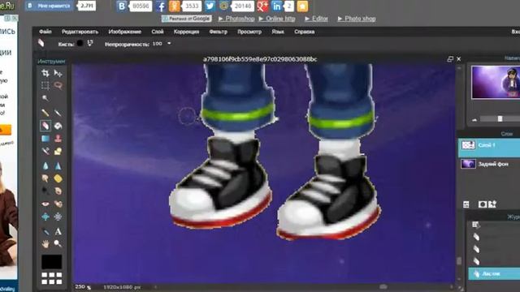Viewport: 520px width, 292px height.
Task: Open the Справка menu
Action: coord(304,32)
